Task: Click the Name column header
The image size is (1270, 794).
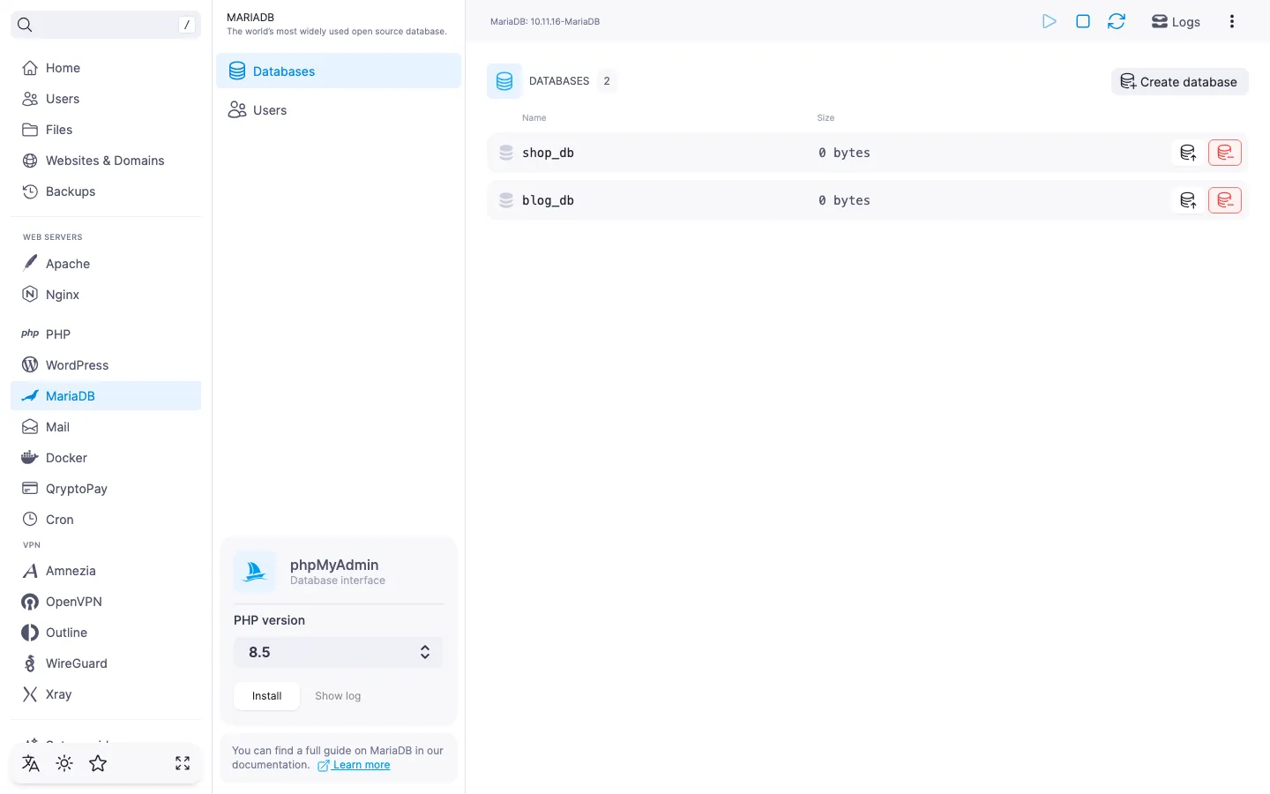Action: click(x=534, y=117)
